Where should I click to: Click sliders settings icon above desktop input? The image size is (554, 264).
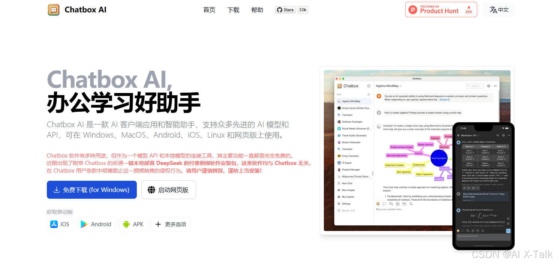(x=411, y=204)
